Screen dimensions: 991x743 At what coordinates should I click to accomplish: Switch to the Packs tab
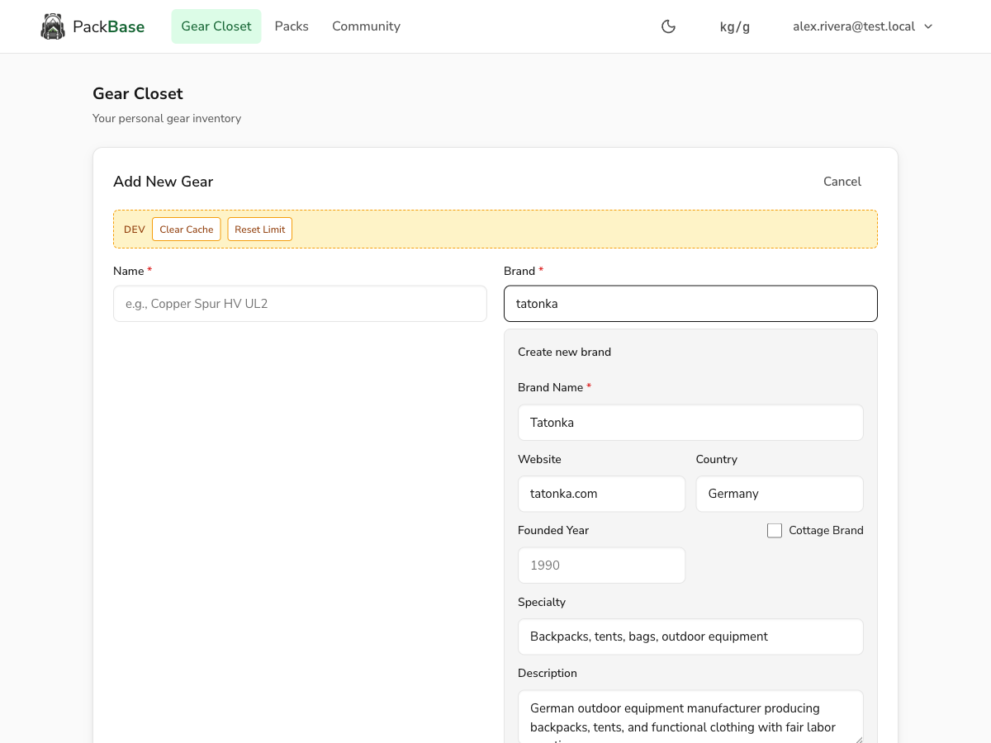click(292, 26)
